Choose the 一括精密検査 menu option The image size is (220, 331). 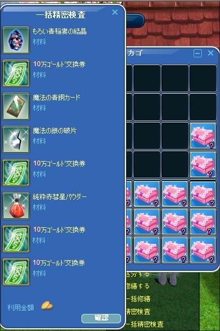point(145,324)
